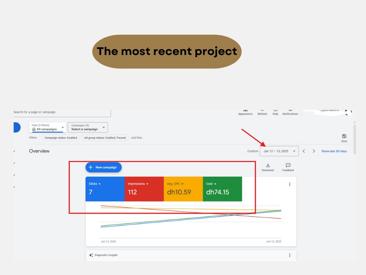366x275 pixels.
Task: Open Select a campaign dropdown
Action: (x=88, y=128)
